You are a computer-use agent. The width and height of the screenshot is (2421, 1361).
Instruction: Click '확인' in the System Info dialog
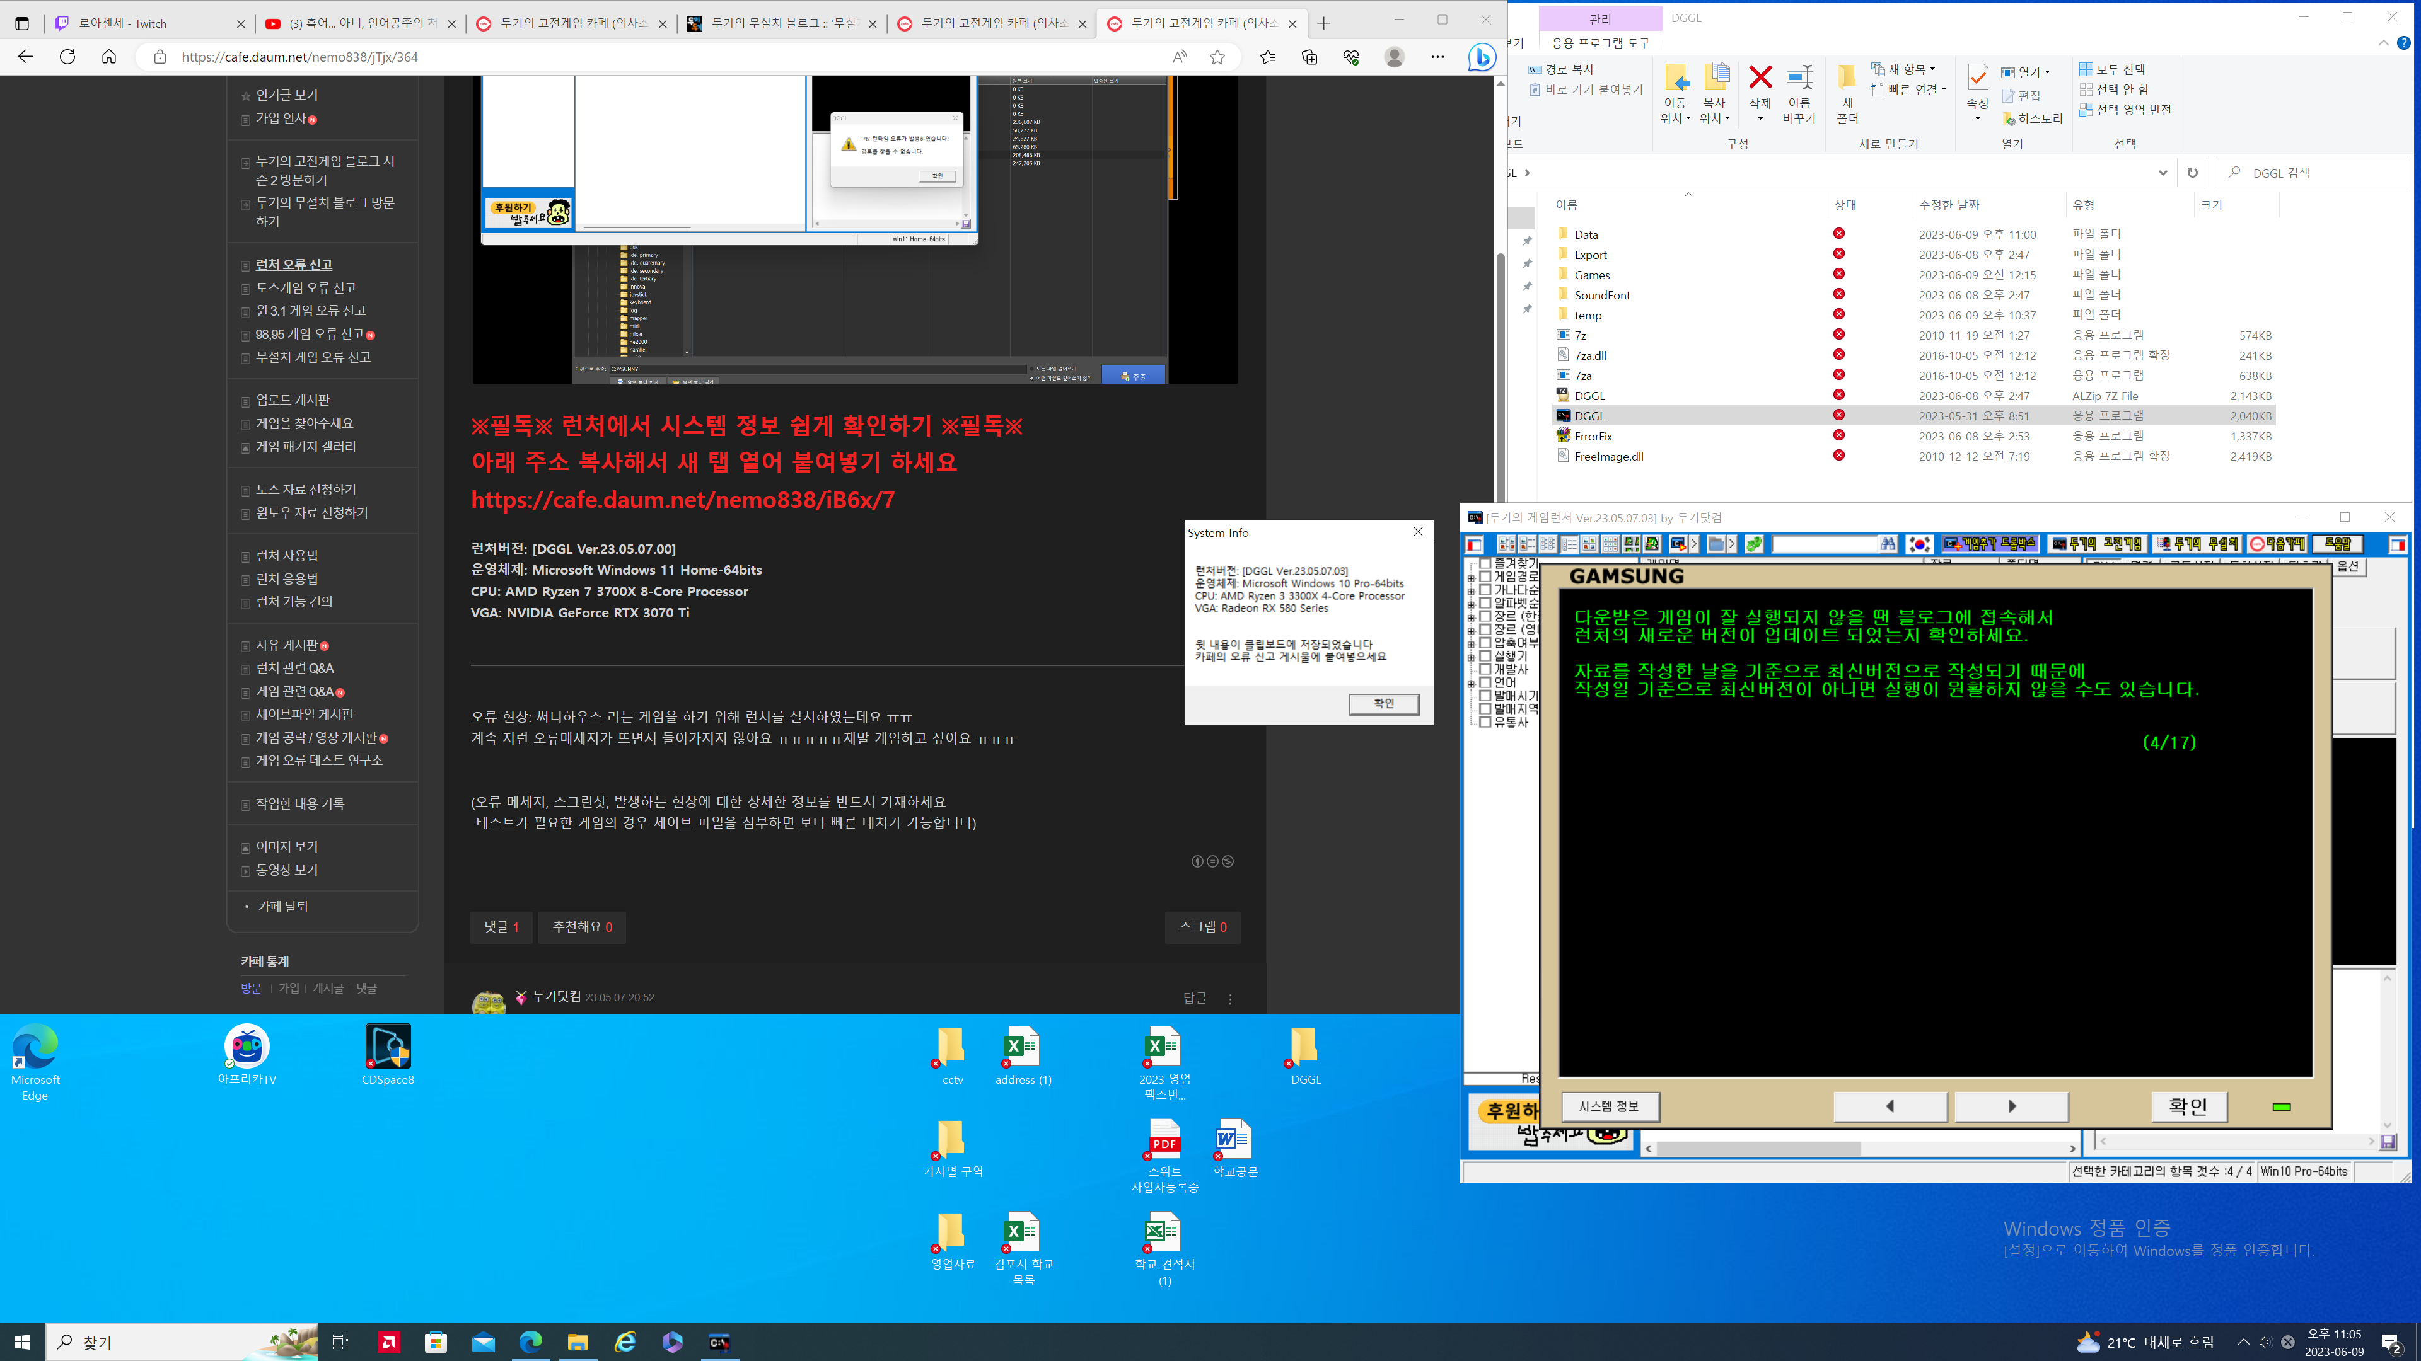click(1383, 704)
